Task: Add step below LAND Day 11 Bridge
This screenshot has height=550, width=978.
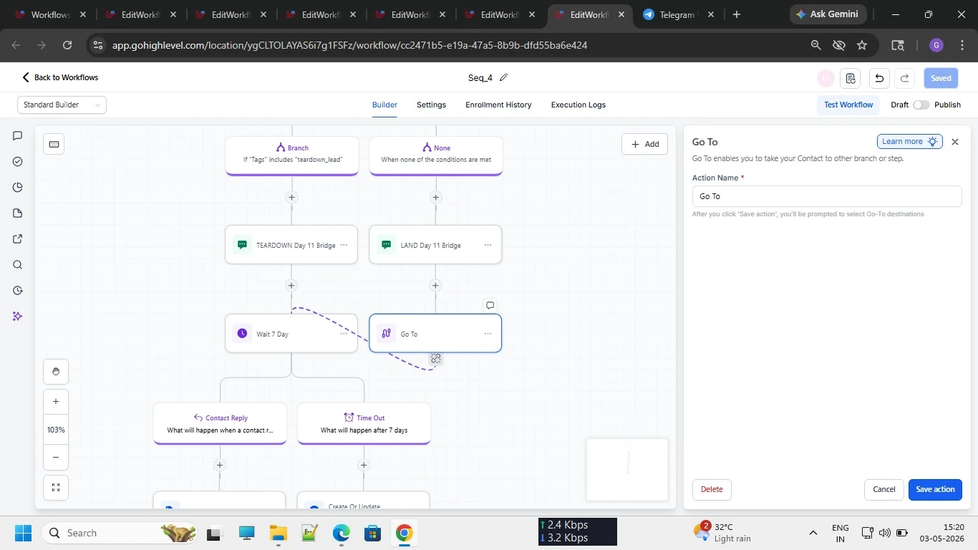Action: (x=435, y=285)
